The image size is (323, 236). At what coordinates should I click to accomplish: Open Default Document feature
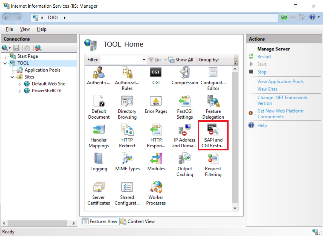(99, 107)
